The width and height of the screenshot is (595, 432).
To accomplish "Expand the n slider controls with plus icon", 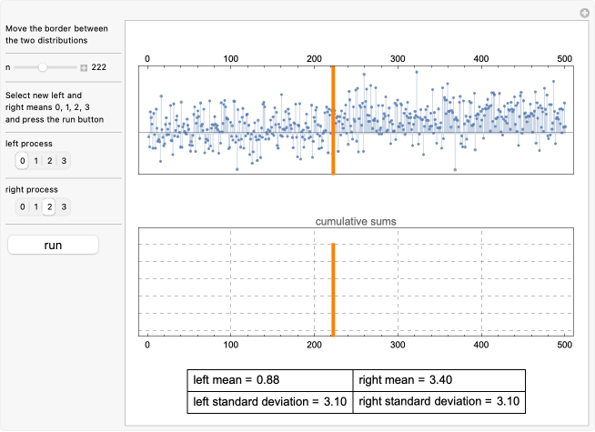I will coord(84,68).
